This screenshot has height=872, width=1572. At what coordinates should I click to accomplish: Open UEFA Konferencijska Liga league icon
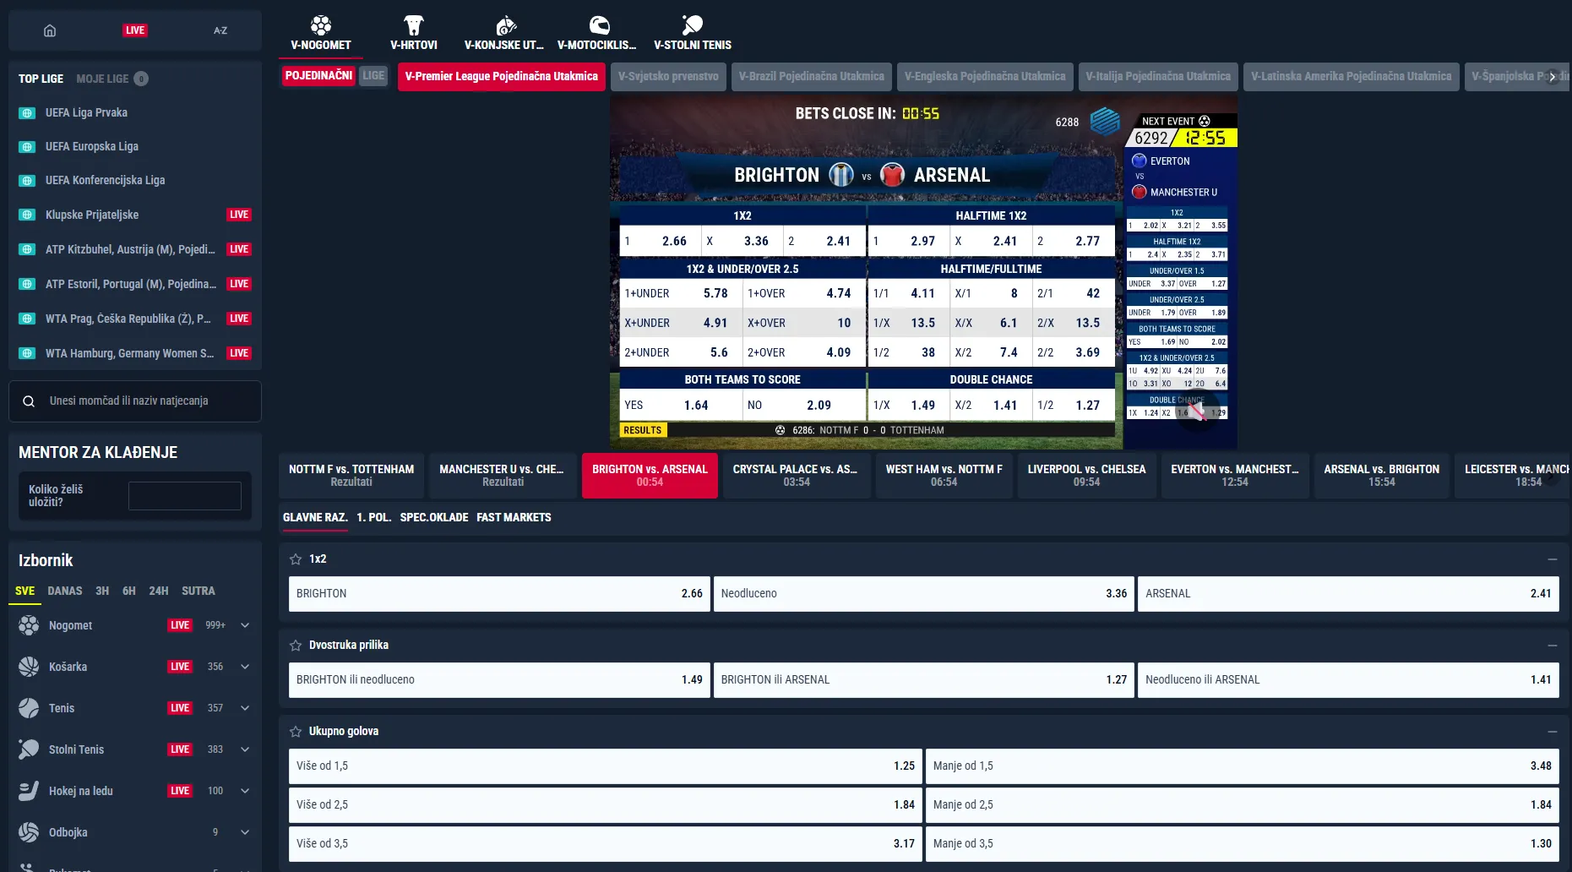[27, 180]
